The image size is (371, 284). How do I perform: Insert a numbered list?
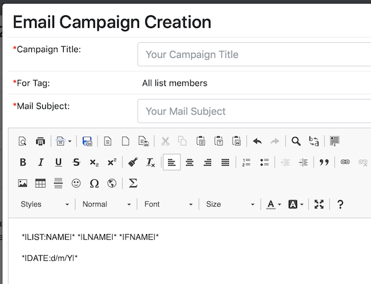click(246, 163)
